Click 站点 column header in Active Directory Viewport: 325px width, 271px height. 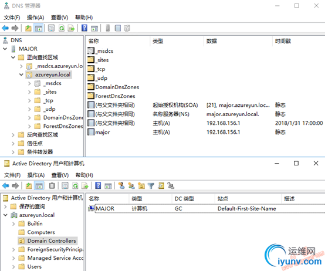[248, 199]
